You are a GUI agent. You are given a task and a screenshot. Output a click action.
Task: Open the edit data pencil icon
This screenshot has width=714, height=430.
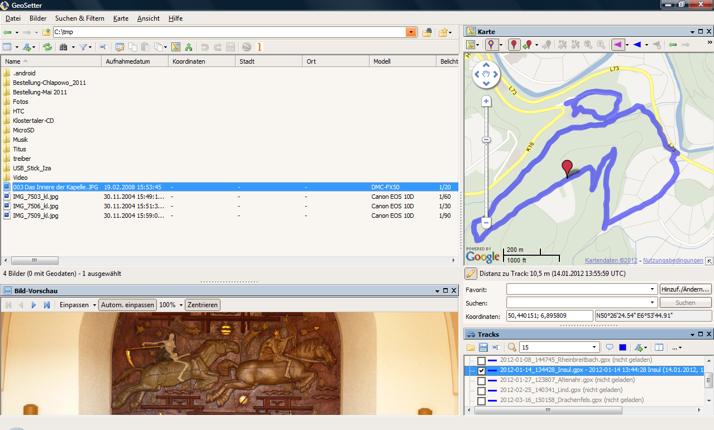[119, 47]
